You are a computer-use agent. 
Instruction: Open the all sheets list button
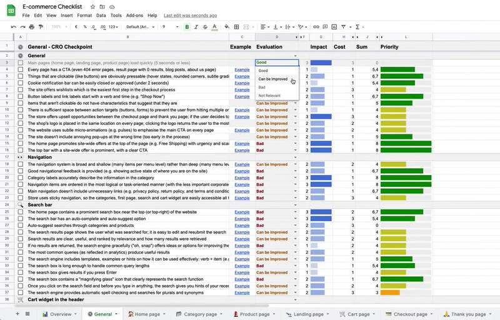tap(27, 314)
